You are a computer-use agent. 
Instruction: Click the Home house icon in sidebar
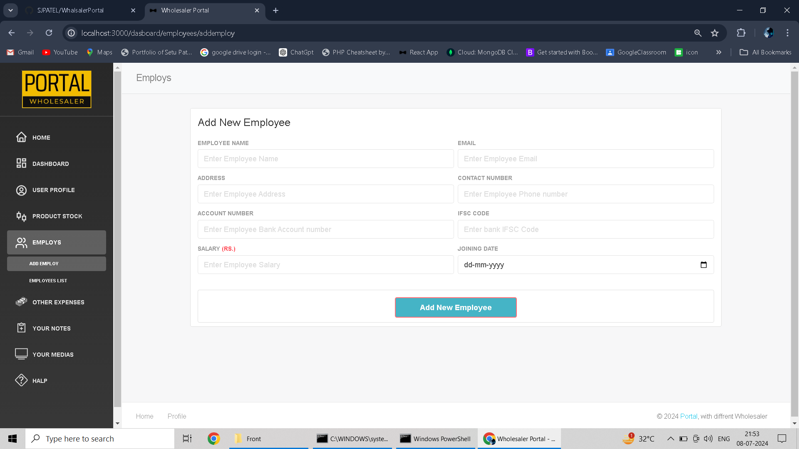(21, 137)
